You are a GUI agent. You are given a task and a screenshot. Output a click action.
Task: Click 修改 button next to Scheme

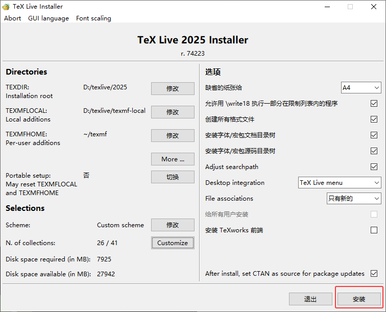[173, 225]
